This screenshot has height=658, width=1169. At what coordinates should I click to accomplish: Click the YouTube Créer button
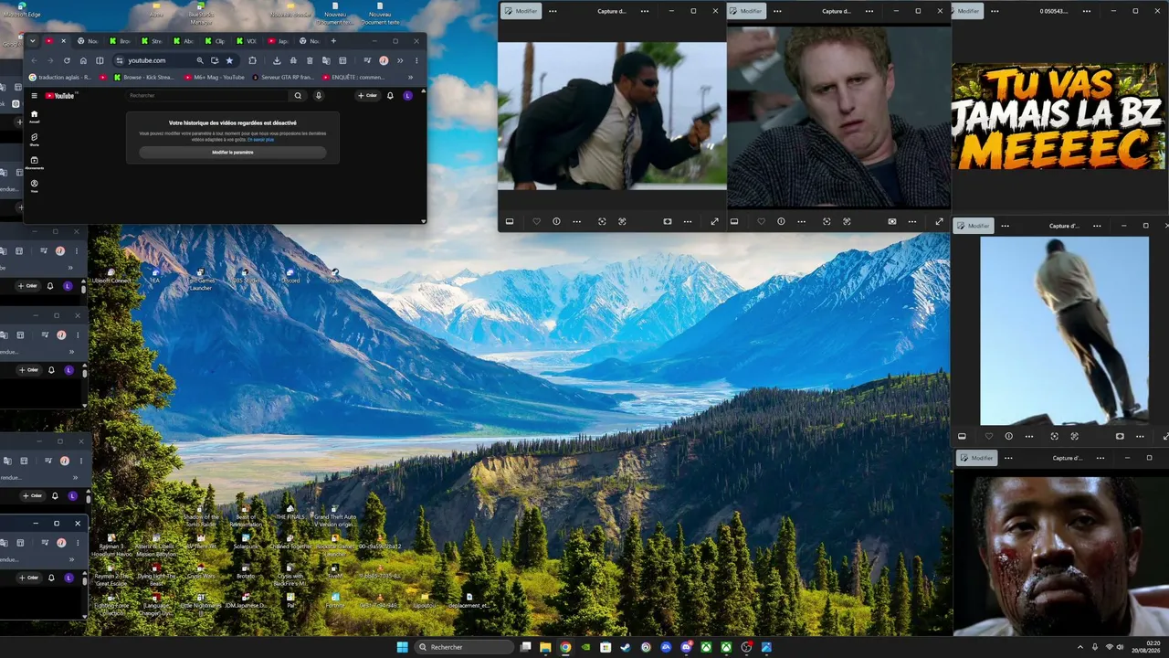coord(367,95)
